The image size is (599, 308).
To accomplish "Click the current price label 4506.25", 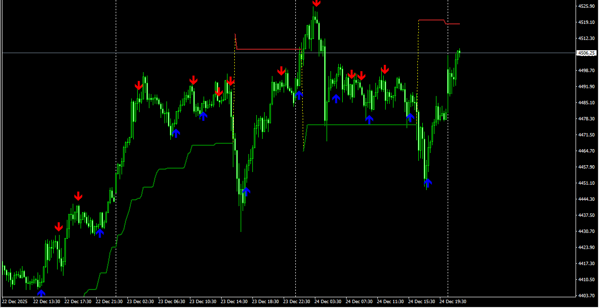I will pos(586,53).
